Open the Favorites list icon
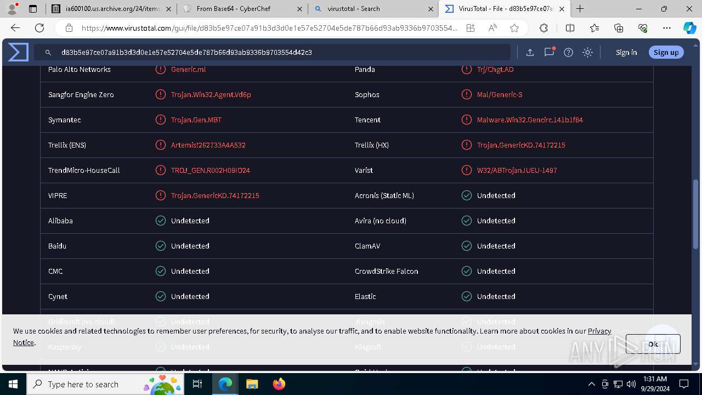Viewport: 702px width, 395px height. click(x=595, y=28)
